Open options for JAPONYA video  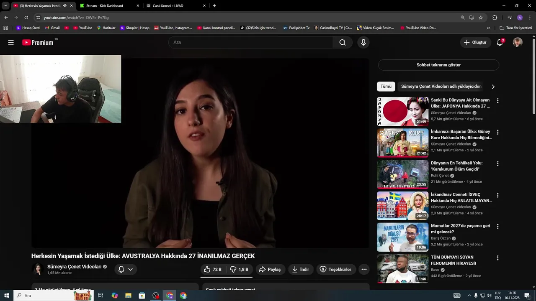tap(497, 101)
